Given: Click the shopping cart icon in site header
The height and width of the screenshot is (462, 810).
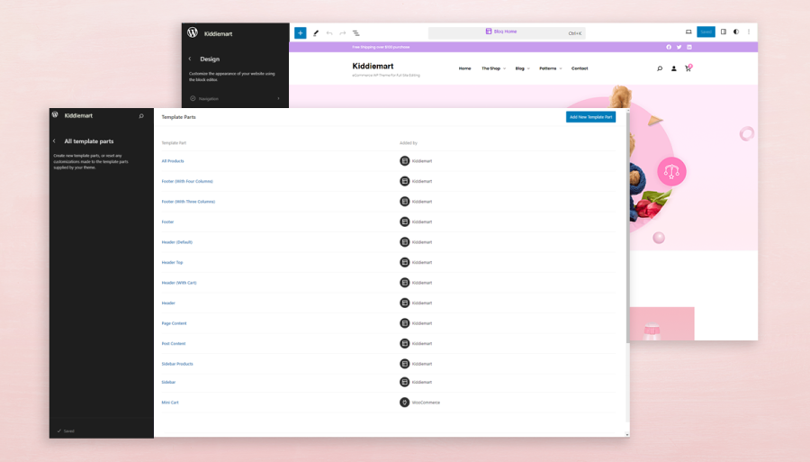Looking at the screenshot, I should click(x=688, y=68).
